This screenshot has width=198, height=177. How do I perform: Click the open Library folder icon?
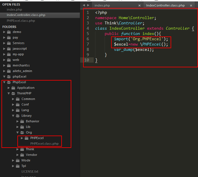(x=18, y=116)
